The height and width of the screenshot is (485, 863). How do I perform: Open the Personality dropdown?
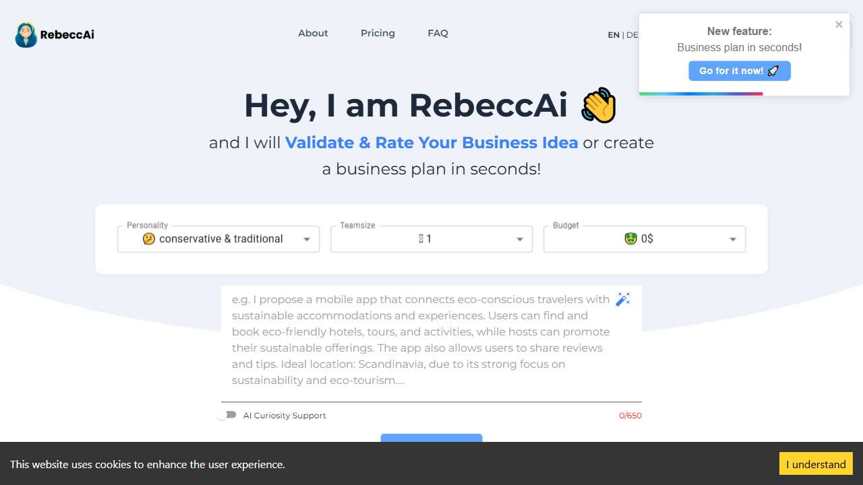307,238
